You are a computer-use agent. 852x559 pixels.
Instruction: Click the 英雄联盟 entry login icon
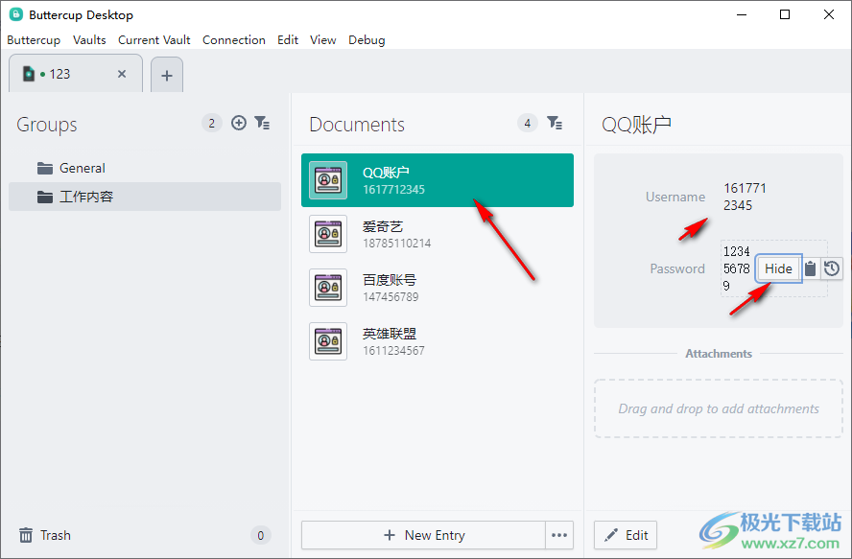328,341
